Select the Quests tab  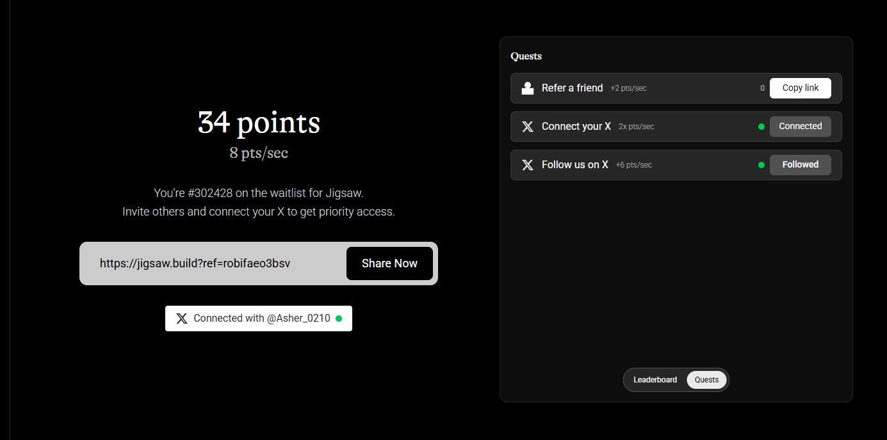click(707, 380)
